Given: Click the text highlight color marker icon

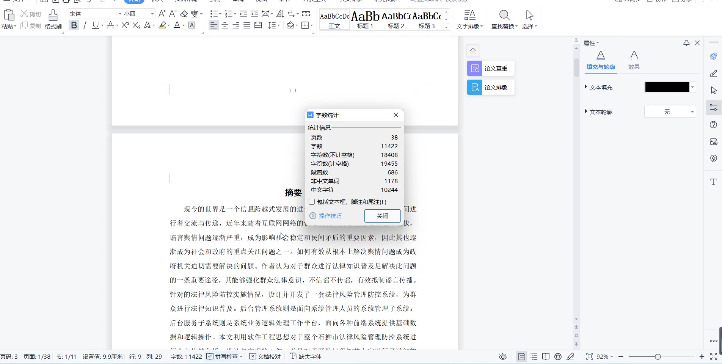Looking at the screenshot, I should (x=163, y=25).
